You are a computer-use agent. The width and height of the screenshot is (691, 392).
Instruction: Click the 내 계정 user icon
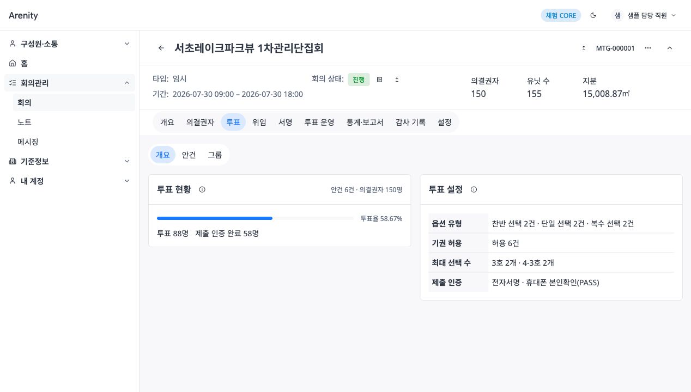(x=13, y=181)
